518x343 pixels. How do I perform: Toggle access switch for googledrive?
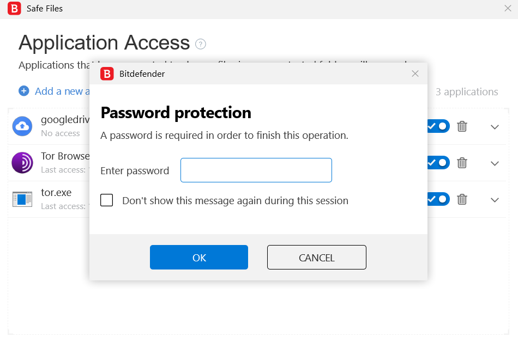point(438,126)
